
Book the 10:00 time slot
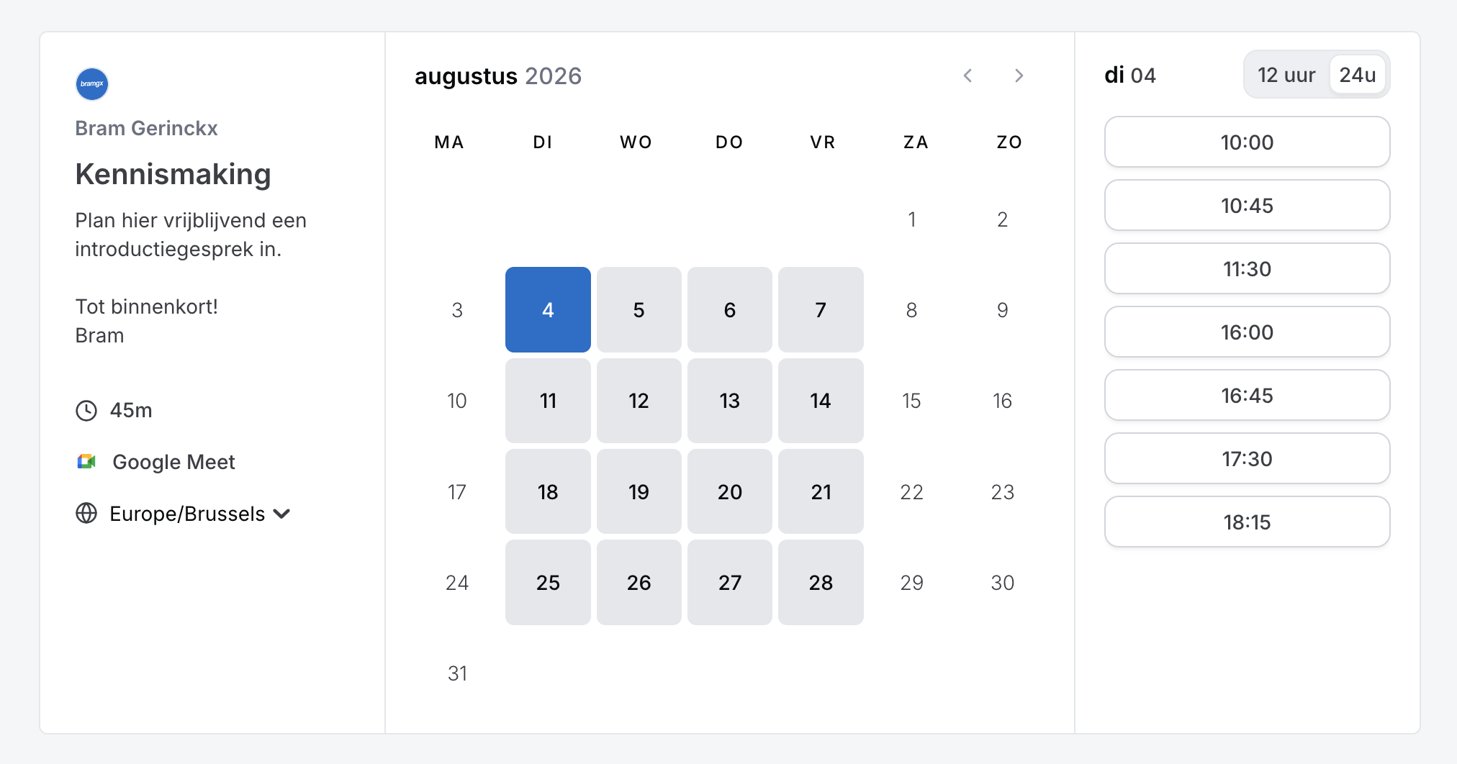pyautogui.click(x=1247, y=142)
